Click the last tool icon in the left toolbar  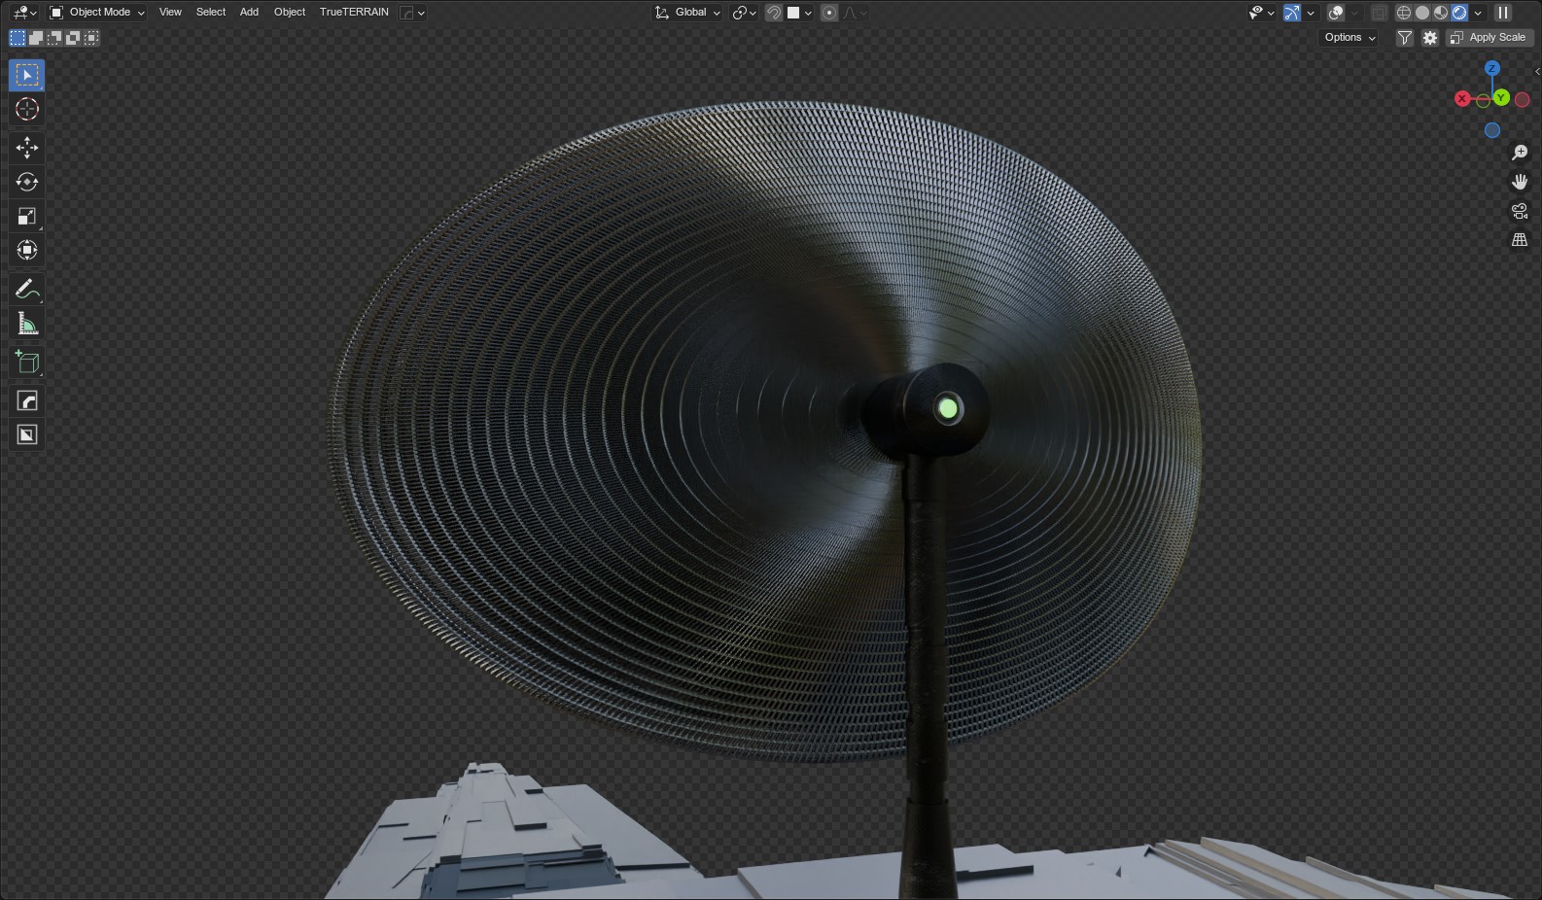[x=27, y=434]
